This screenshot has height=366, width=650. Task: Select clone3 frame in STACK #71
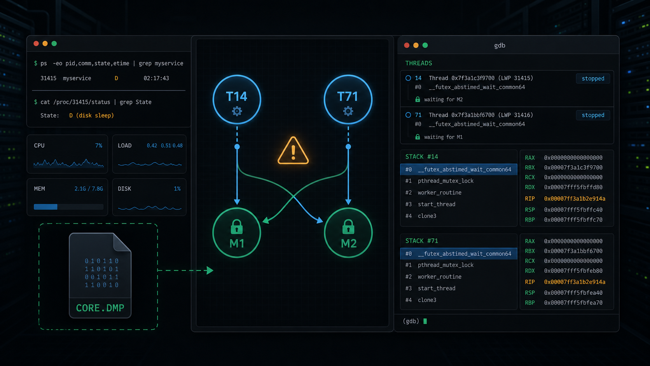point(459,300)
